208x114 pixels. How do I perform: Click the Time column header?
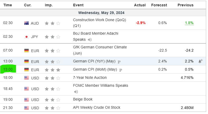tap(7, 5)
